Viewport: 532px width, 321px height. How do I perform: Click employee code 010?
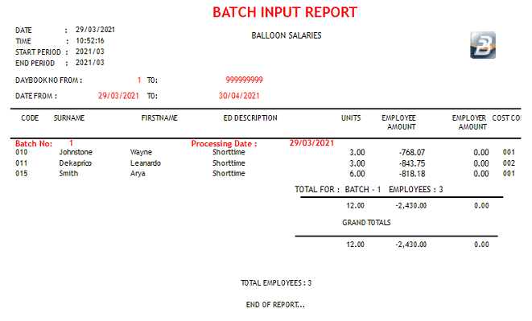point(22,152)
